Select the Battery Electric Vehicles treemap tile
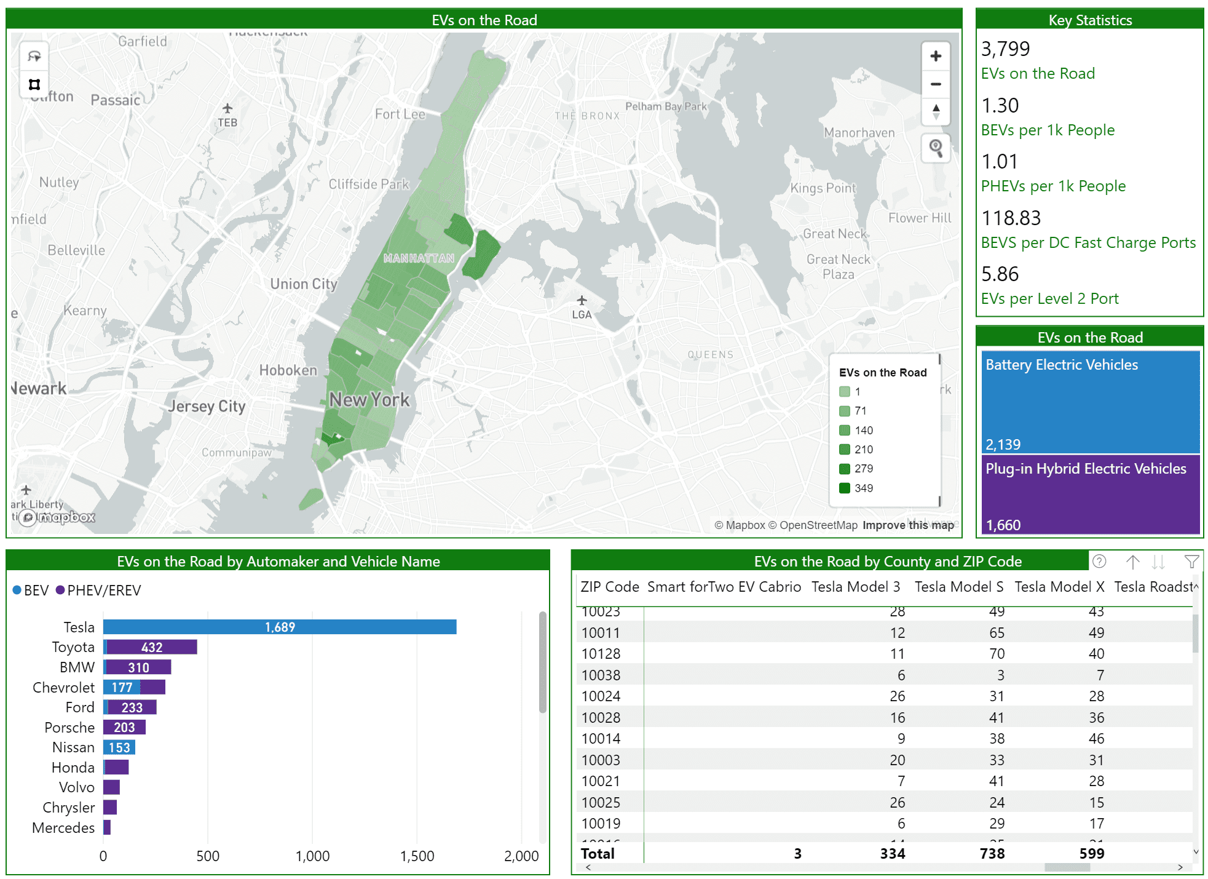 coord(1090,403)
